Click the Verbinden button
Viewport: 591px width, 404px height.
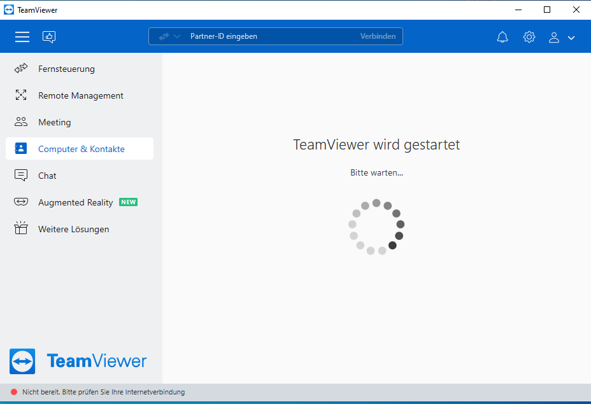coord(378,36)
